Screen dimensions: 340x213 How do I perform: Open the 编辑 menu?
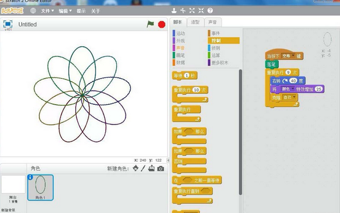click(x=65, y=11)
